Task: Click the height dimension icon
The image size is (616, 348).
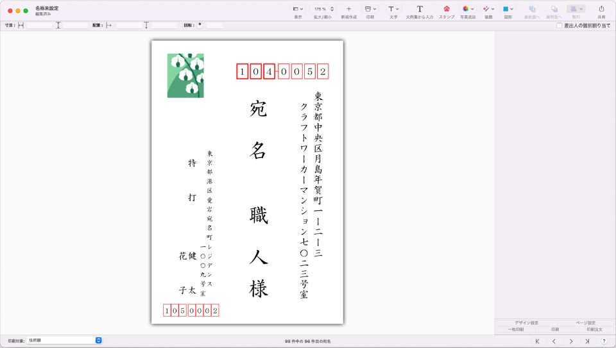Action: 58,26
